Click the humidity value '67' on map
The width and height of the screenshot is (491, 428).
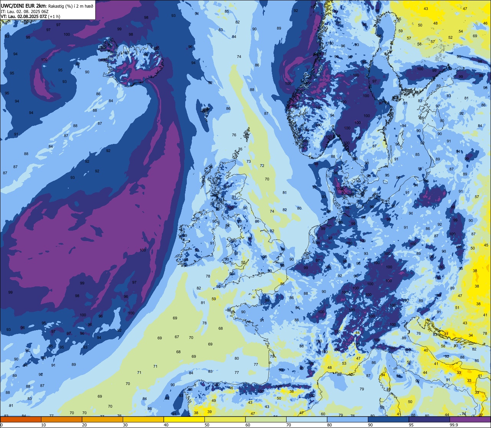coord(177,337)
